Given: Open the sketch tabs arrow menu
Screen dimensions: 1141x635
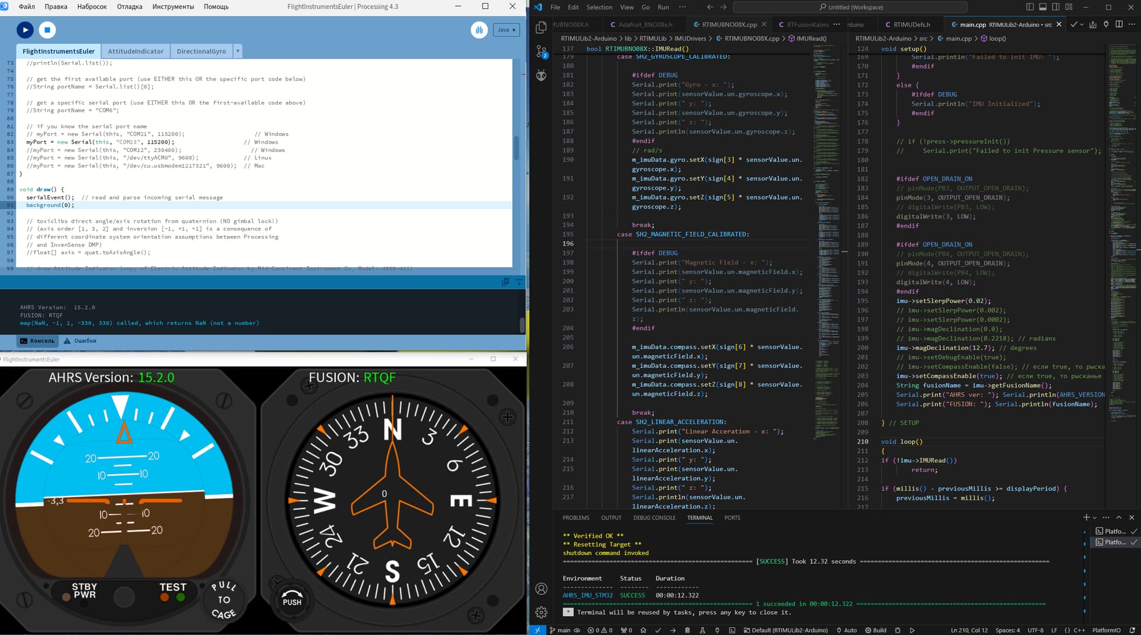Looking at the screenshot, I should tap(238, 51).
